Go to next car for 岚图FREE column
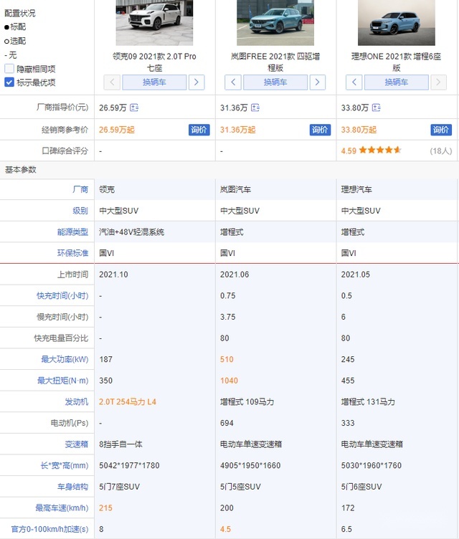Viewport: 459px width, 539px height. (x=318, y=82)
